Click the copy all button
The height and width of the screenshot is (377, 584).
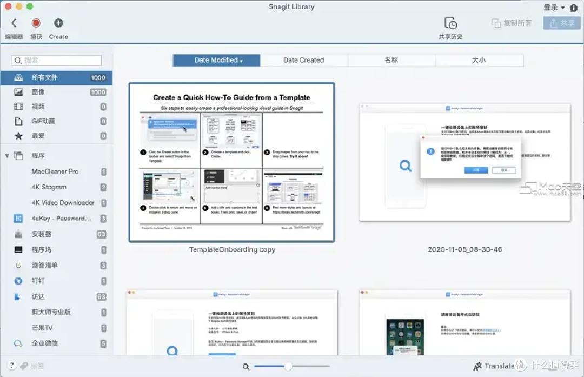(512, 23)
